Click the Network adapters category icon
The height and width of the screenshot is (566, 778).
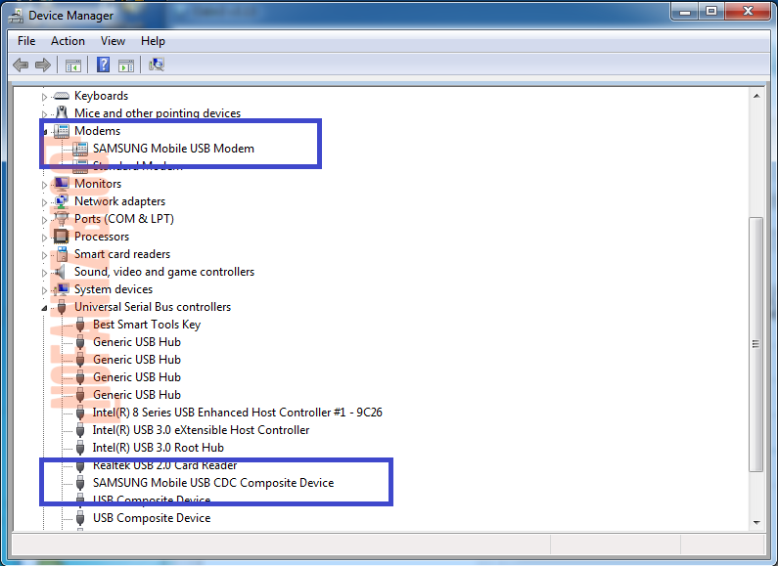[61, 201]
